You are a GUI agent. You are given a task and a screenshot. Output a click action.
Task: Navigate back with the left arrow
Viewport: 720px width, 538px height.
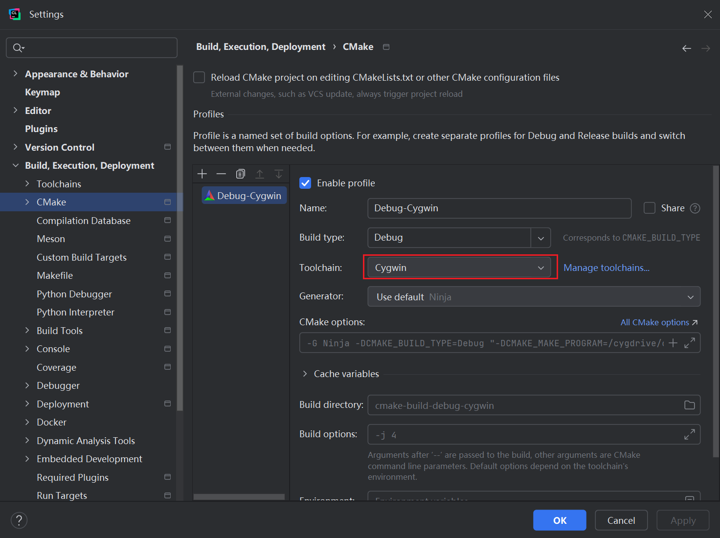pos(687,48)
